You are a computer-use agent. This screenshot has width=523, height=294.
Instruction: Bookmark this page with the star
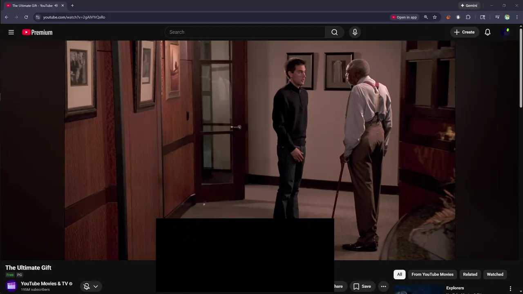(x=435, y=17)
